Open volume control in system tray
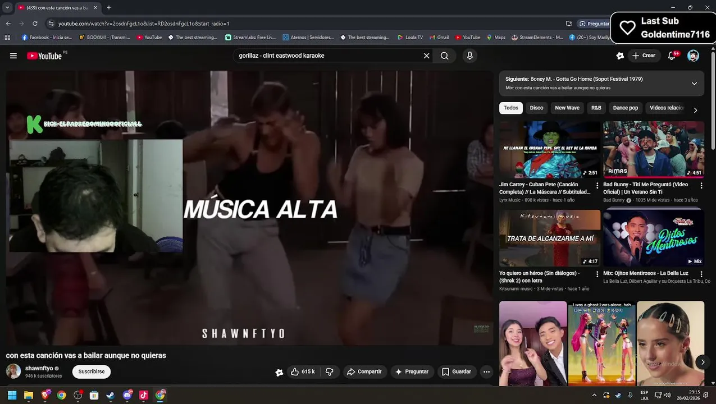The width and height of the screenshot is (716, 404). click(667, 395)
